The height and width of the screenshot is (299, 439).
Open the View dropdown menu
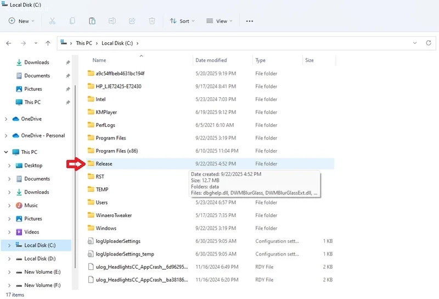[x=219, y=21]
